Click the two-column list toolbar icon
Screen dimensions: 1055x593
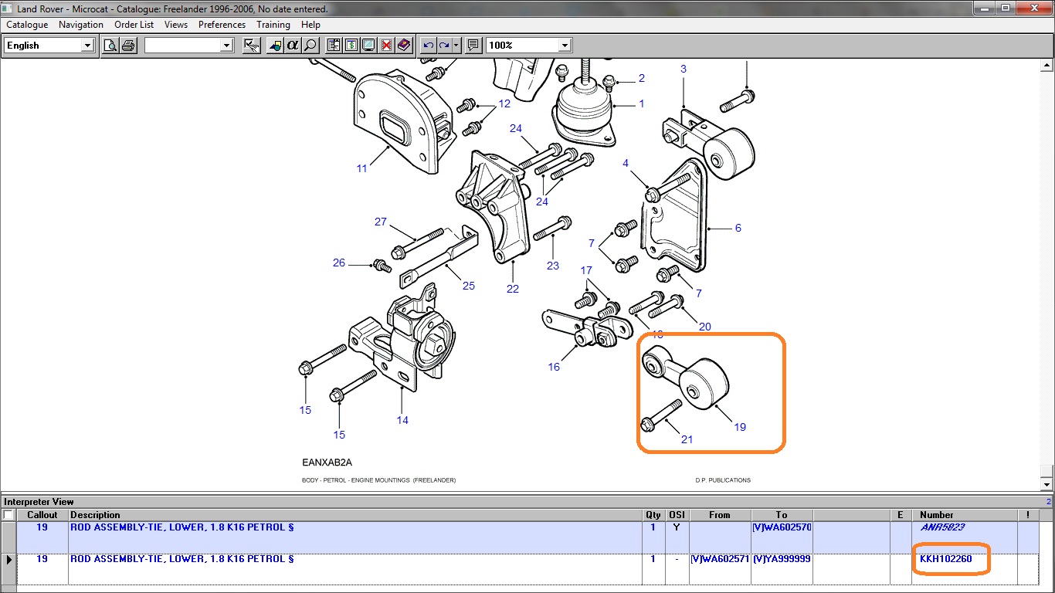[x=334, y=46]
